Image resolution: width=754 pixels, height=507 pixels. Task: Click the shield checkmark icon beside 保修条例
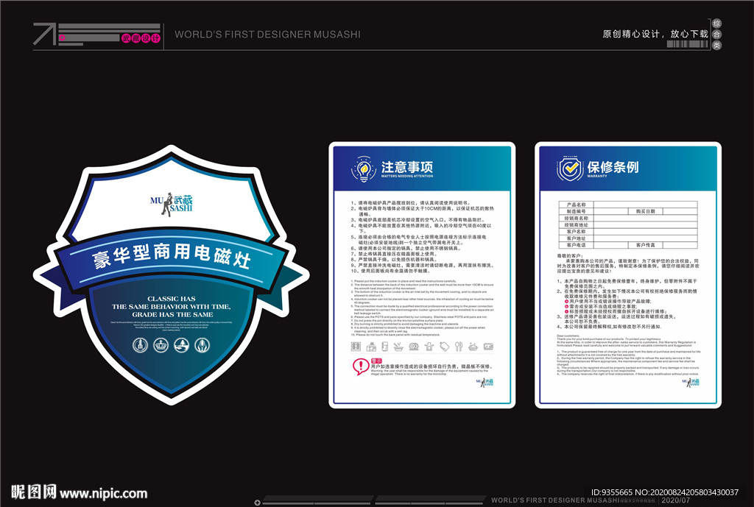tap(571, 169)
